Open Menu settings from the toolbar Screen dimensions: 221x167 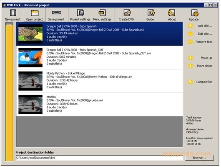pos(102,13)
